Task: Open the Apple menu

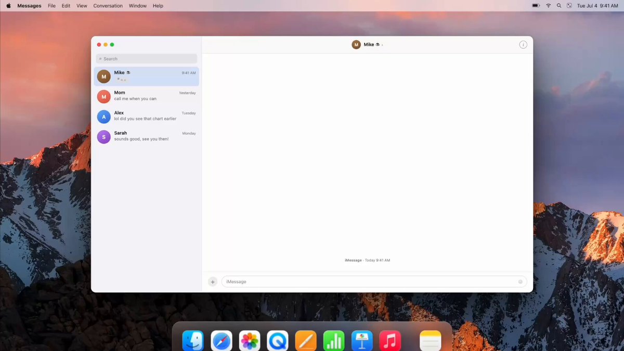Action: (8, 6)
